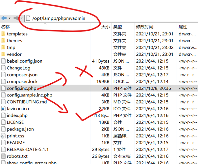Sort by the 修改时间 column header
Screen dimensions: 198x164
[144, 27]
